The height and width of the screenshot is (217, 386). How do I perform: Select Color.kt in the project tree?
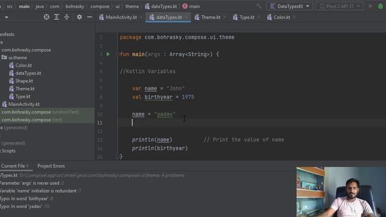(x=21, y=66)
